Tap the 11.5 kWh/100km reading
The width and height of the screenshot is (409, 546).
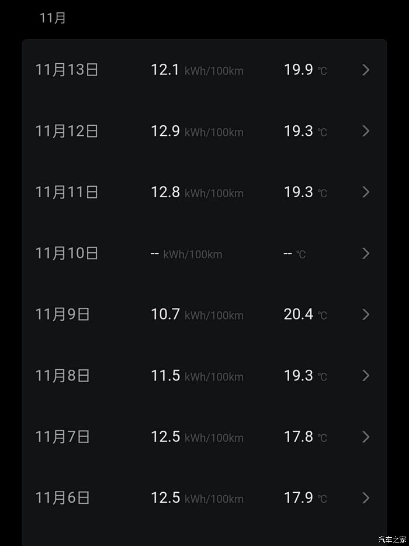[x=197, y=375]
